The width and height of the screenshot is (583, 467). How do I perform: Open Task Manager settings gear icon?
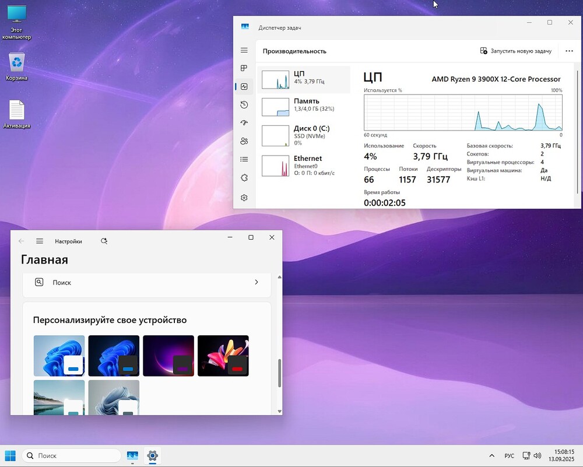(244, 198)
